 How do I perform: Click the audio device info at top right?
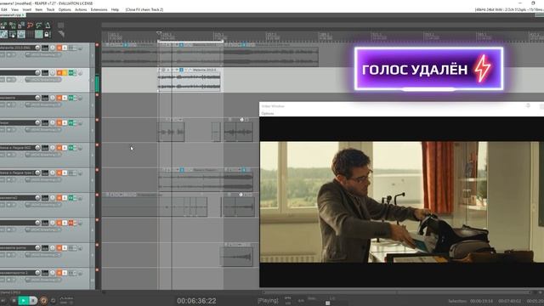(x=508, y=9)
